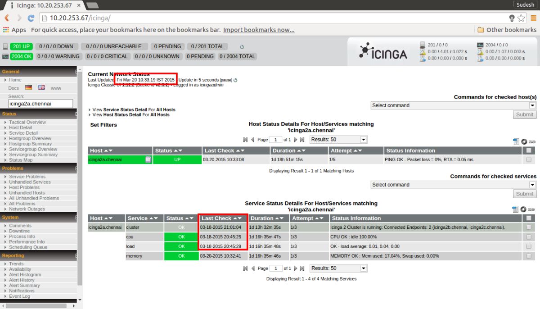Check the box for the memory service
The image size is (540, 309).
528,256
